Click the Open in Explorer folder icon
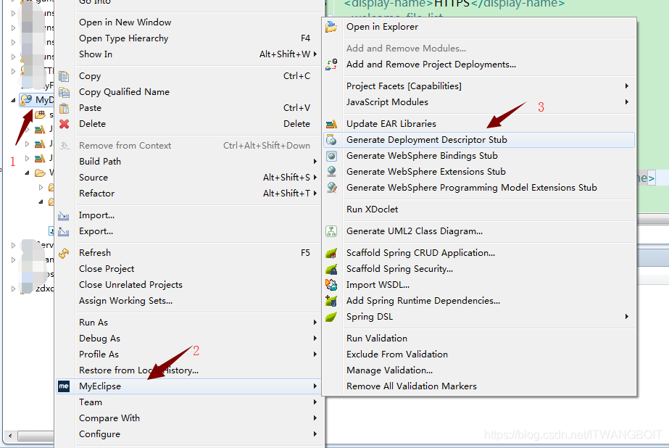Viewport: 669px width, 448px height. [331, 26]
